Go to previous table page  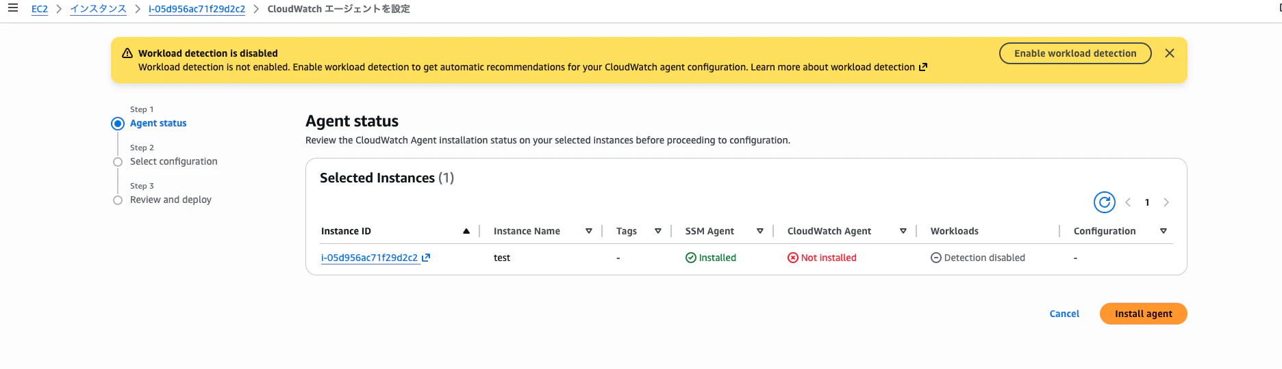(x=1128, y=202)
